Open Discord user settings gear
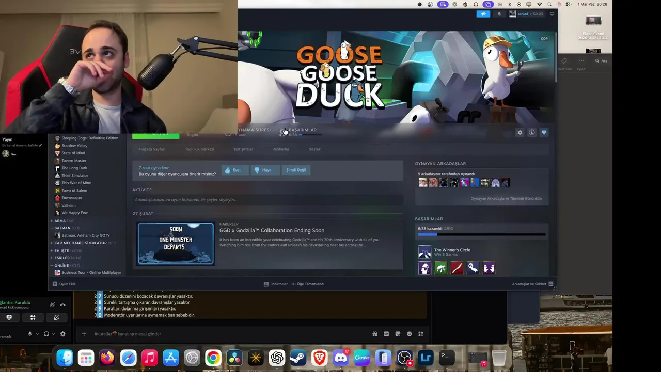Screen dimensions: 661x372 [x=62, y=334]
